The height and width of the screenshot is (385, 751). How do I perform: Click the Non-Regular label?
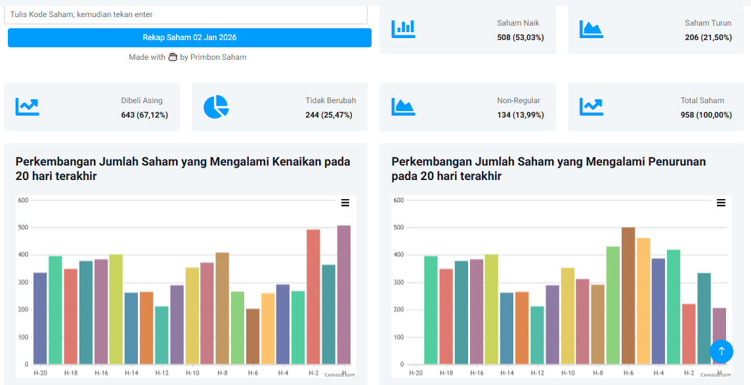click(519, 101)
